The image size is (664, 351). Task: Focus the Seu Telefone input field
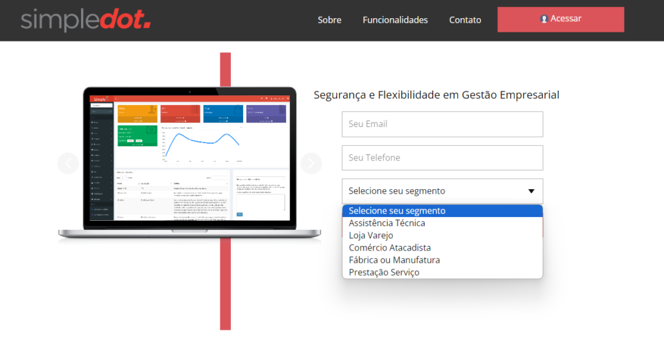point(442,158)
